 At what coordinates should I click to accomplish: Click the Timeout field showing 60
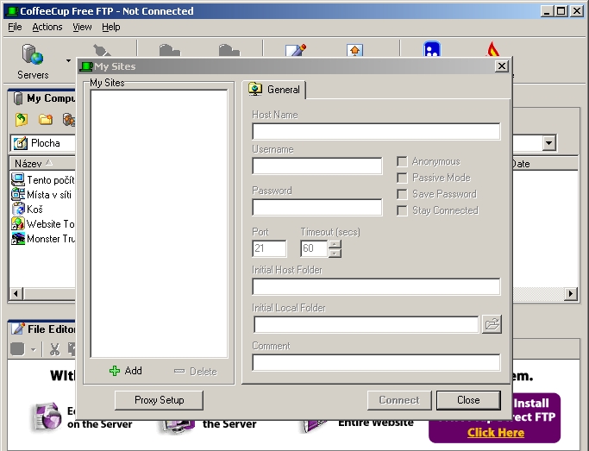[x=315, y=248]
